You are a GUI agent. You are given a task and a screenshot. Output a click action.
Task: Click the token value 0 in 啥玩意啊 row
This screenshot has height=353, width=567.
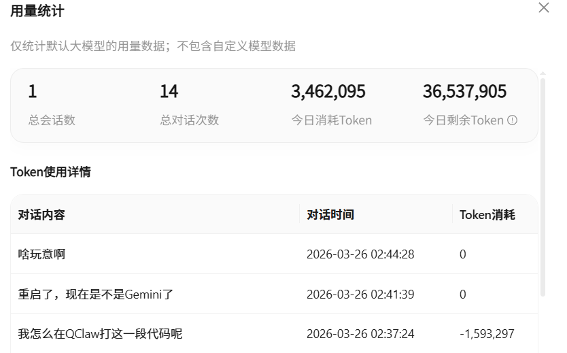pyautogui.click(x=462, y=254)
